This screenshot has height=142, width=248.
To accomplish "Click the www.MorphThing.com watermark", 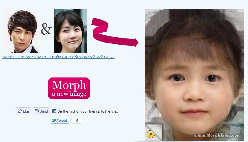I will click(217, 135).
